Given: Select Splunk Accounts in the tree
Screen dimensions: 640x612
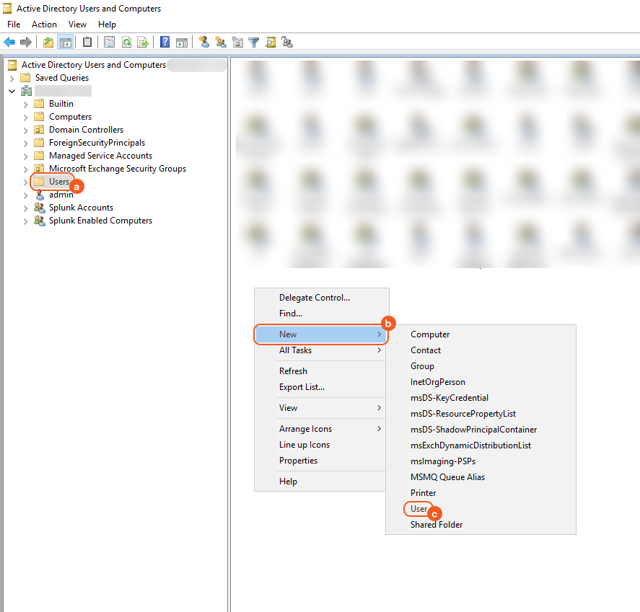Looking at the screenshot, I should 81,208.
